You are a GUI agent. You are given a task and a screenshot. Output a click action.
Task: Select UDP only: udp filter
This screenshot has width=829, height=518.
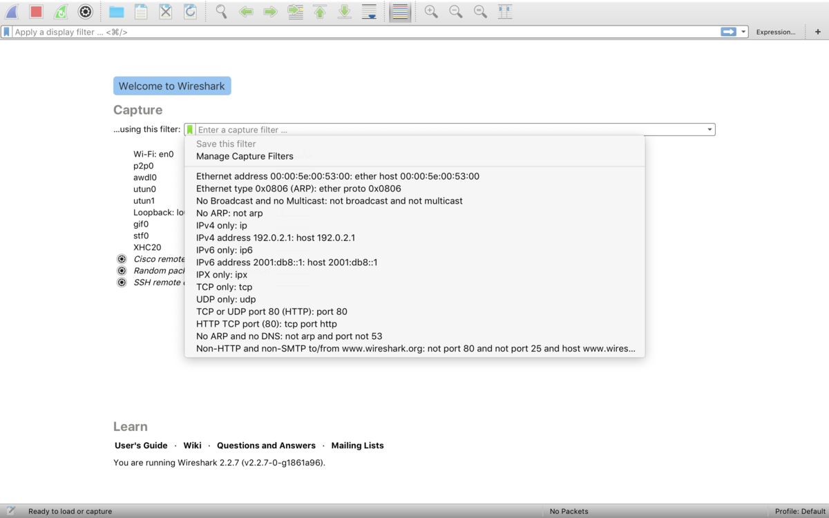[414, 299]
